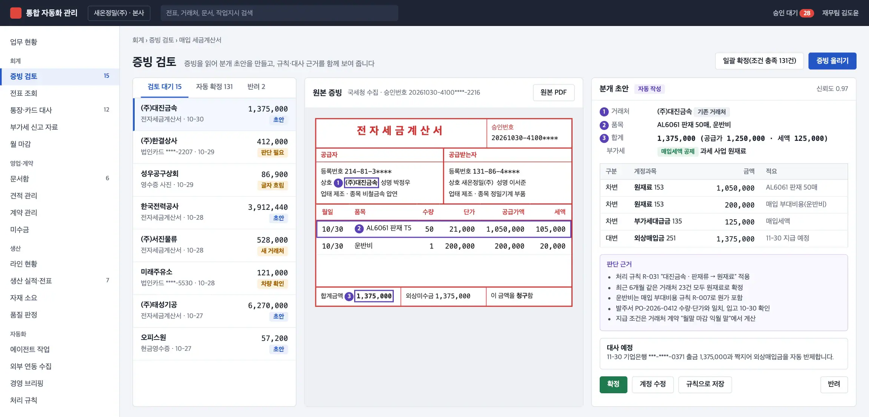Select the (주)서진물류 528,000 list item
869x417 pixels.
[214, 245]
